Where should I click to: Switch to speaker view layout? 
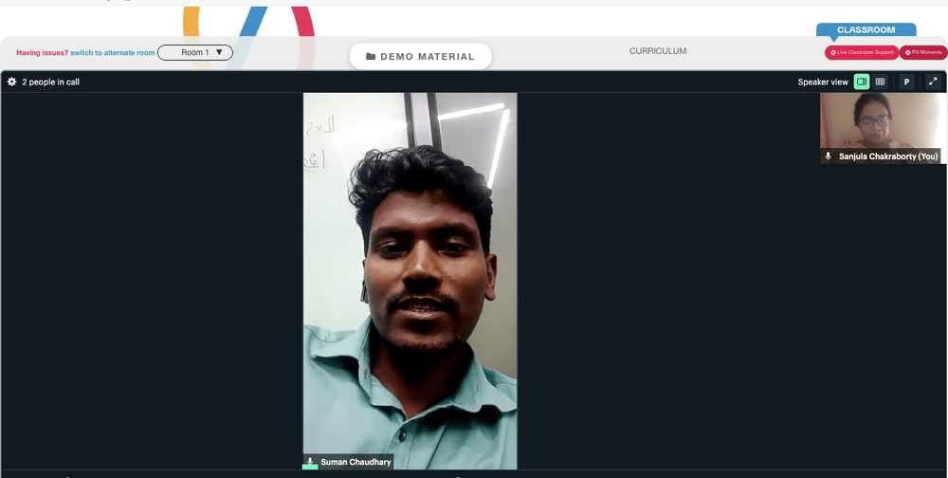tap(862, 82)
